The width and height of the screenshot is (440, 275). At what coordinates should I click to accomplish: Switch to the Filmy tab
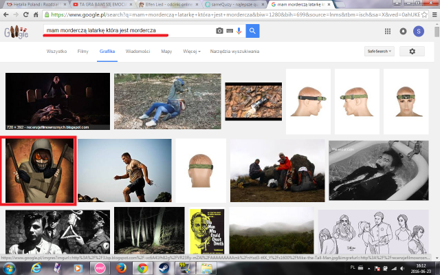(82, 52)
